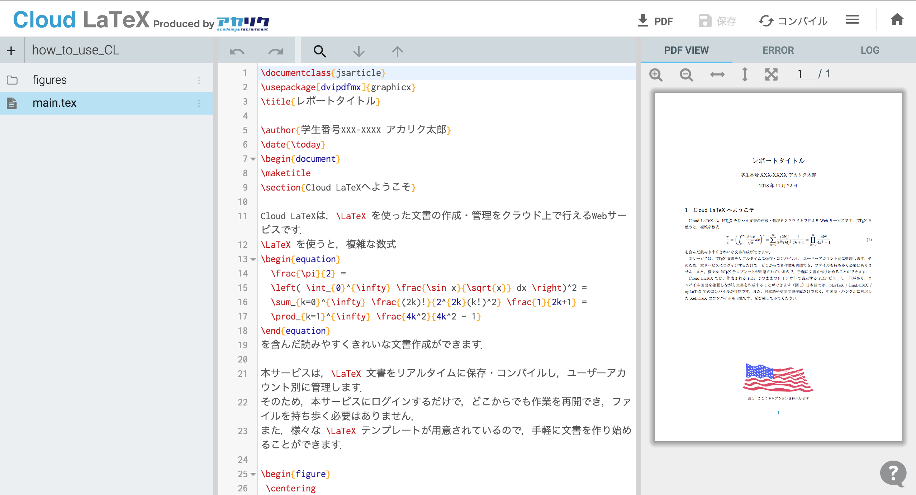
Task: Open the help question mark bubble
Action: click(893, 474)
